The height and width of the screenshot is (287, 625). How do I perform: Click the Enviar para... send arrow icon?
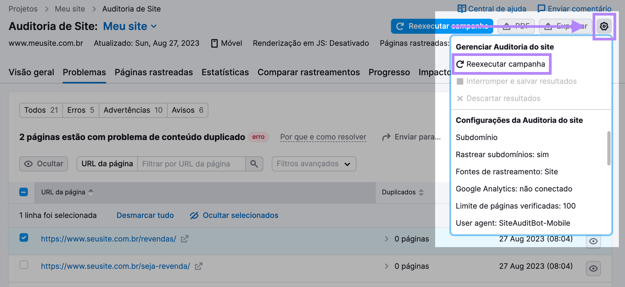(x=386, y=137)
